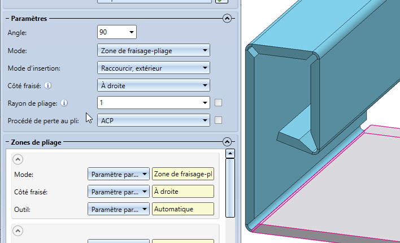Open Mode dropdown Zone de fraisage-pliage
This screenshot has width=400, height=243.
154,50
